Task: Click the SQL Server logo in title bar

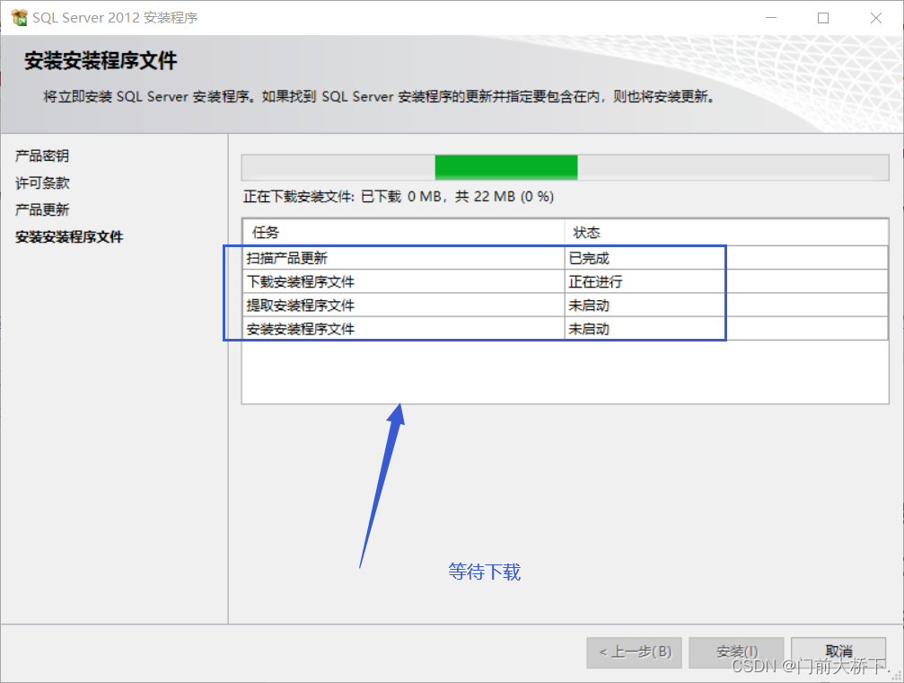Action: coord(21,16)
